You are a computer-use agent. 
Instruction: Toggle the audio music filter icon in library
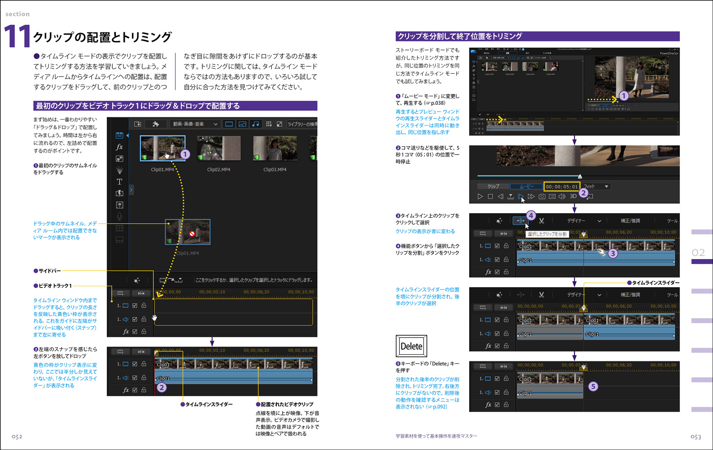coord(256,124)
